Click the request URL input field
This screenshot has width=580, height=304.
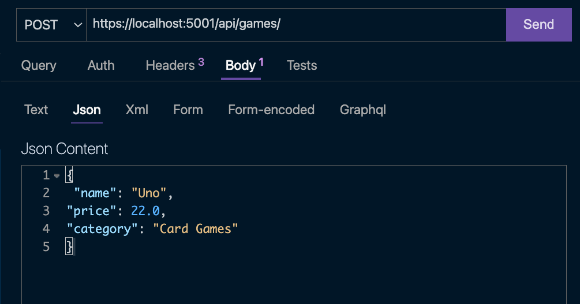point(294,24)
